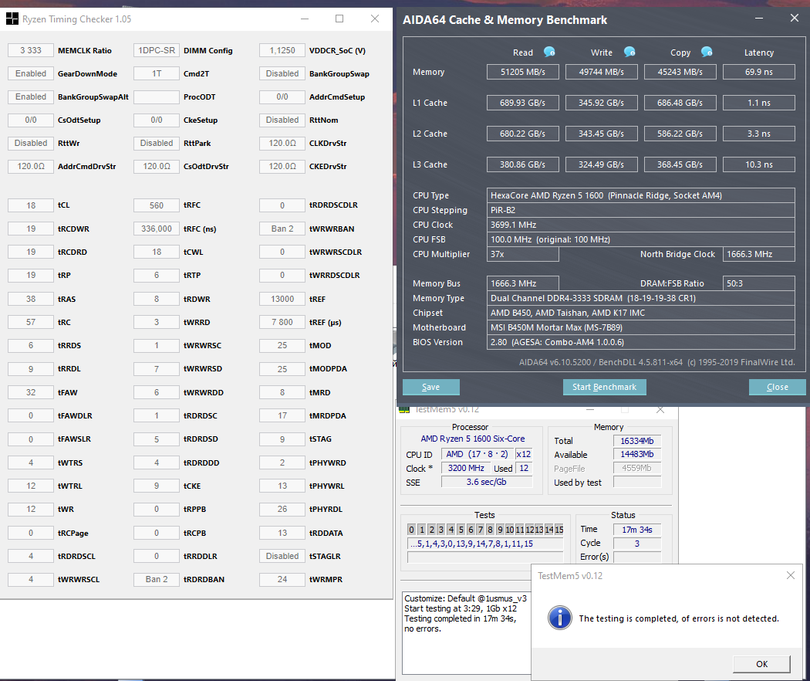Viewport: 810px width, 681px height.
Task: Click Close button in AIDA64 window
Action: pos(777,387)
